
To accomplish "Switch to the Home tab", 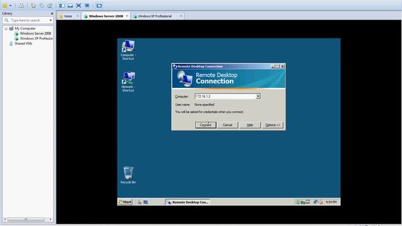I will pos(68,16).
